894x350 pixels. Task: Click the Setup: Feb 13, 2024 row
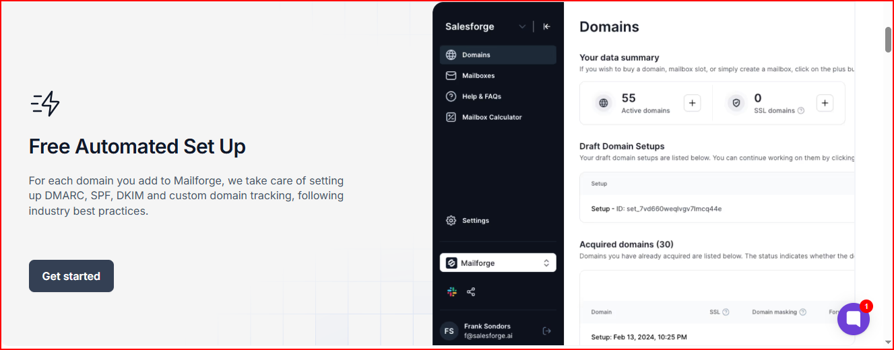click(717, 337)
